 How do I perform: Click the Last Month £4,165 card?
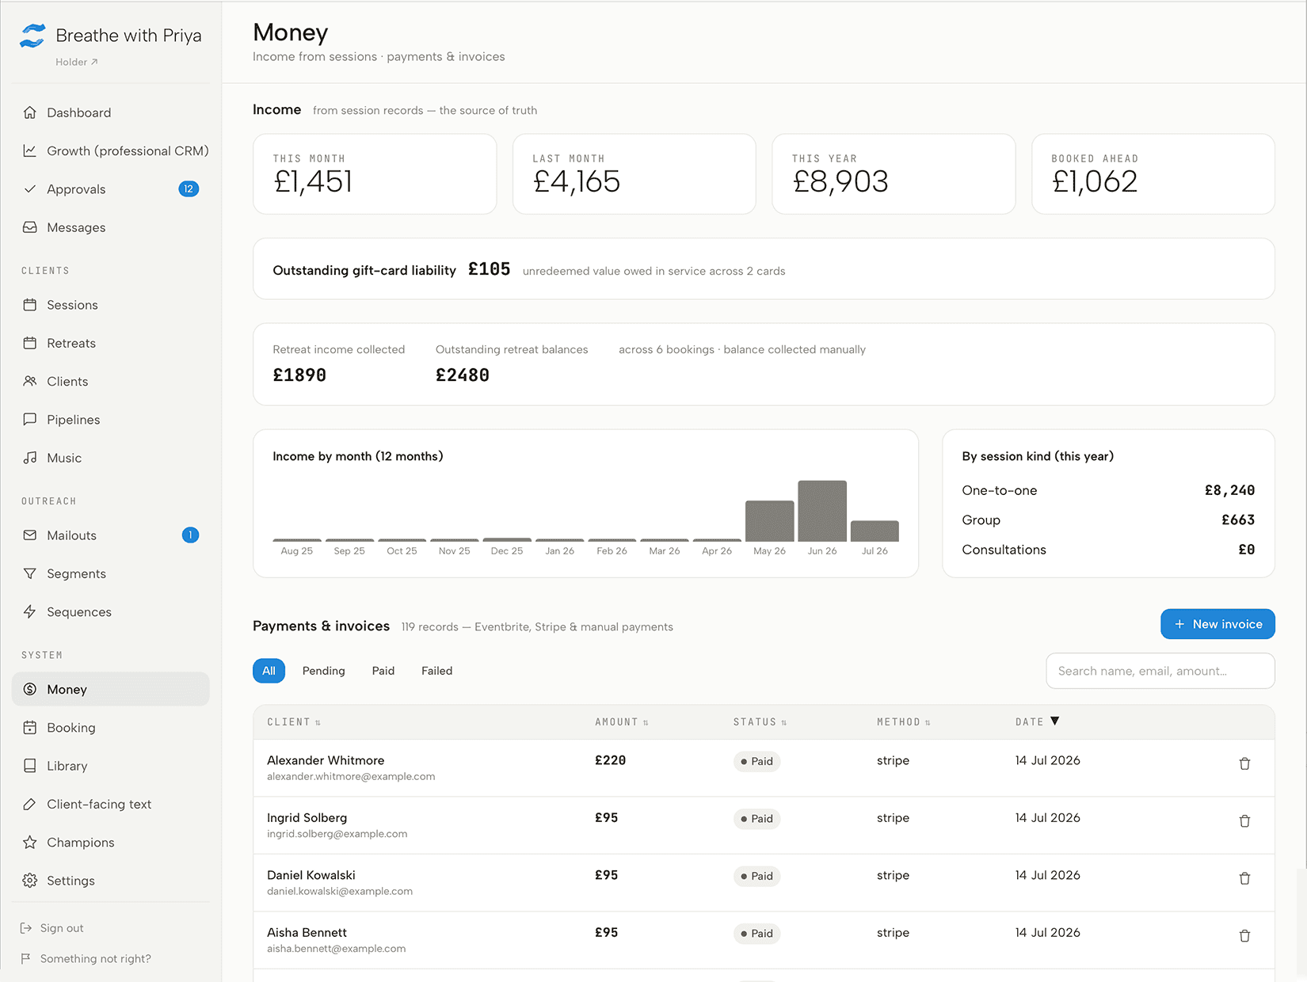click(x=634, y=173)
